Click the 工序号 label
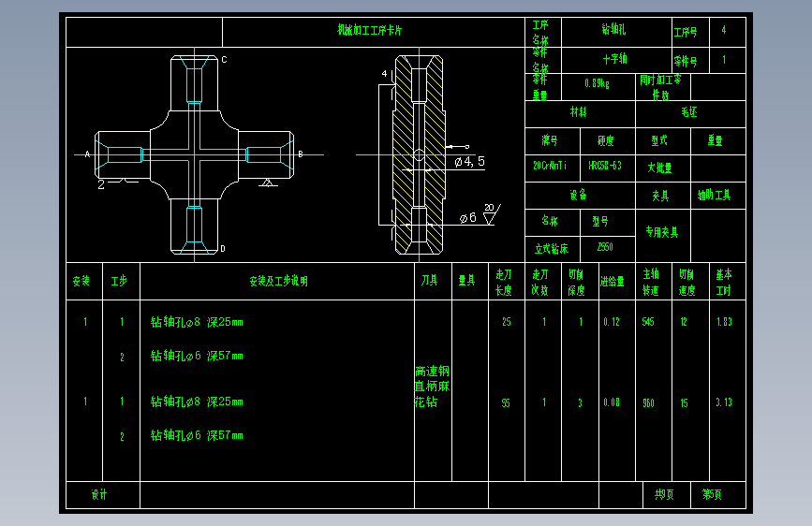Image resolution: width=812 pixels, height=526 pixels. click(x=686, y=32)
